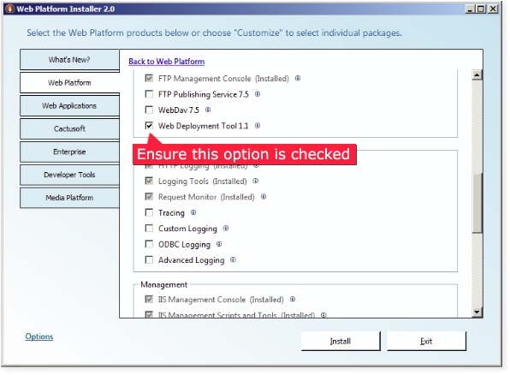
Task: Show info for Custom Logging
Action: [x=226, y=229]
